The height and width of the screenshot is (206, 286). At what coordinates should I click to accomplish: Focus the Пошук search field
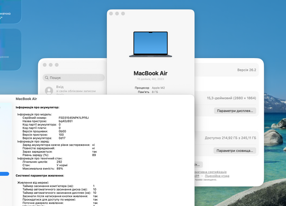74,78
